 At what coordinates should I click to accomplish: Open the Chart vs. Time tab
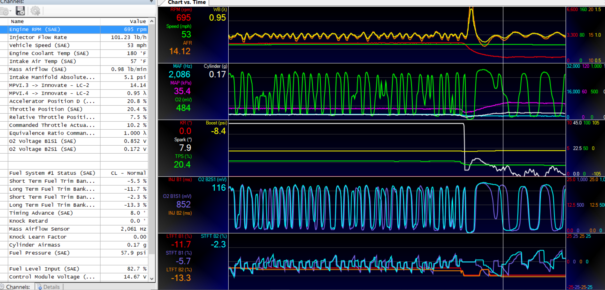(187, 3)
